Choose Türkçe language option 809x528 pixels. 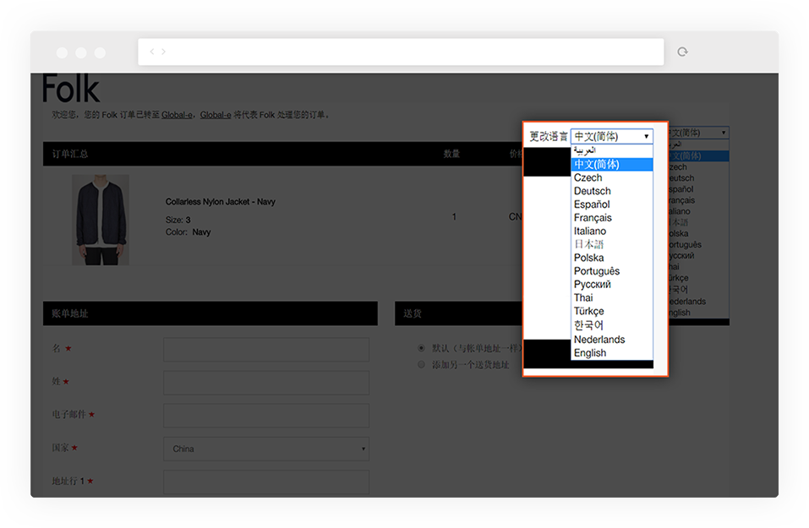coord(612,312)
